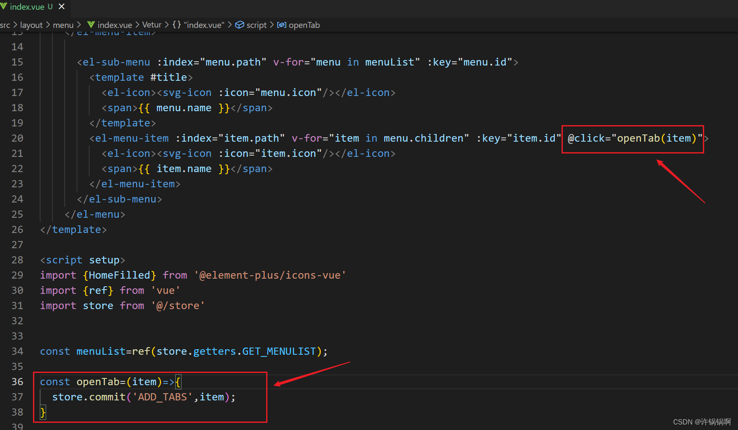Open the "index.vue" object breadcrumb
This screenshot has width=738, height=430.
tap(204, 25)
